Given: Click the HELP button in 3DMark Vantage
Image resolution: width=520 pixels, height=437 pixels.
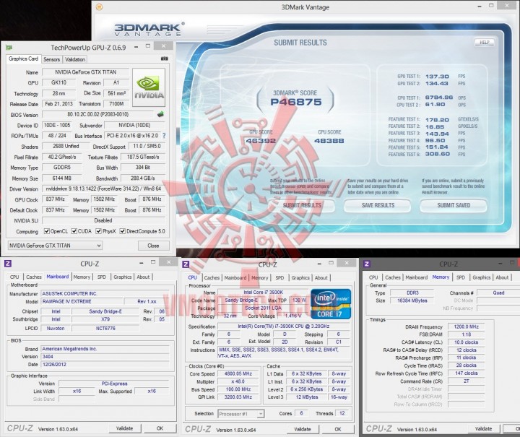Looking at the screenshot, I should pos(484,43).
